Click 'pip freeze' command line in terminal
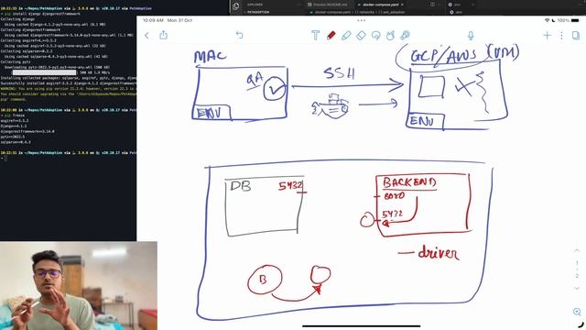 (13, 115)
